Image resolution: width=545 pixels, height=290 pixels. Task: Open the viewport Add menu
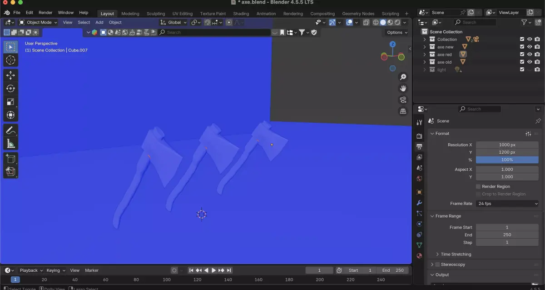(99, 22)
